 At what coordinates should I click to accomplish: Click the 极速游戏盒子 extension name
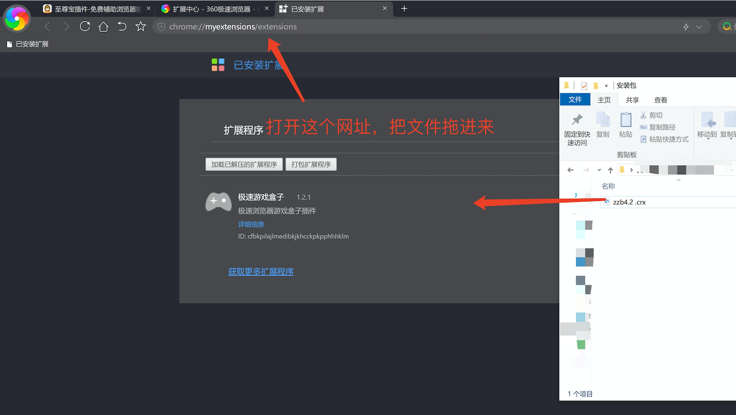pos(261,197)
